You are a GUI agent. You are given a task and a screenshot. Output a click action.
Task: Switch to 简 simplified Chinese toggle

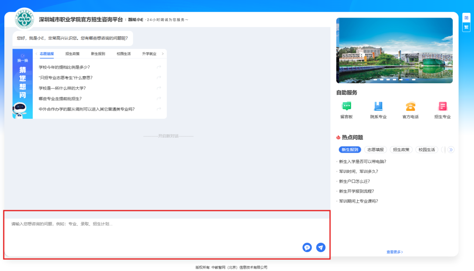[x=466, y=18]
